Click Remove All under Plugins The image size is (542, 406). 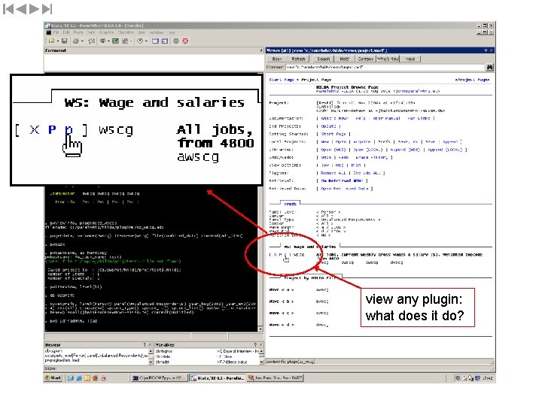(333, 173)
